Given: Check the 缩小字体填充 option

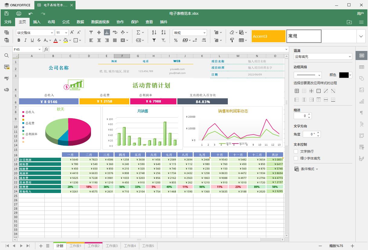Looking at the screenshot, I should pos(296,158).
